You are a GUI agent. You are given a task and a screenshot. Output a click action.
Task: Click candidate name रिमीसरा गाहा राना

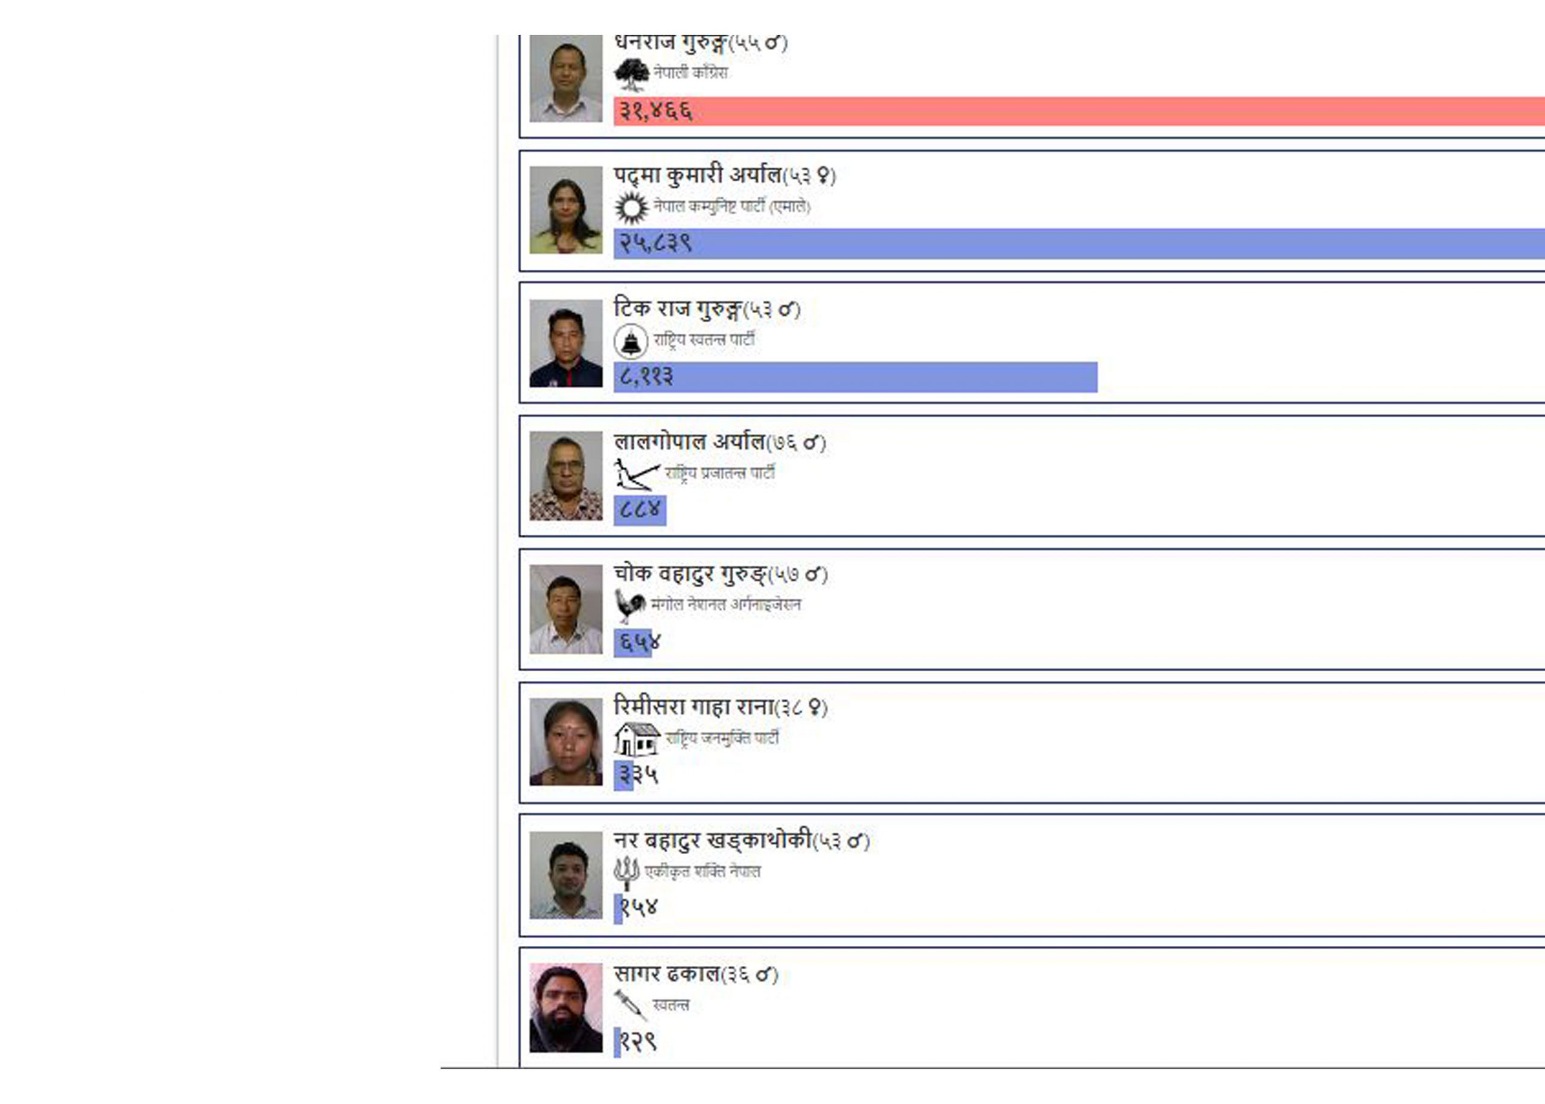tap(694, 707)
